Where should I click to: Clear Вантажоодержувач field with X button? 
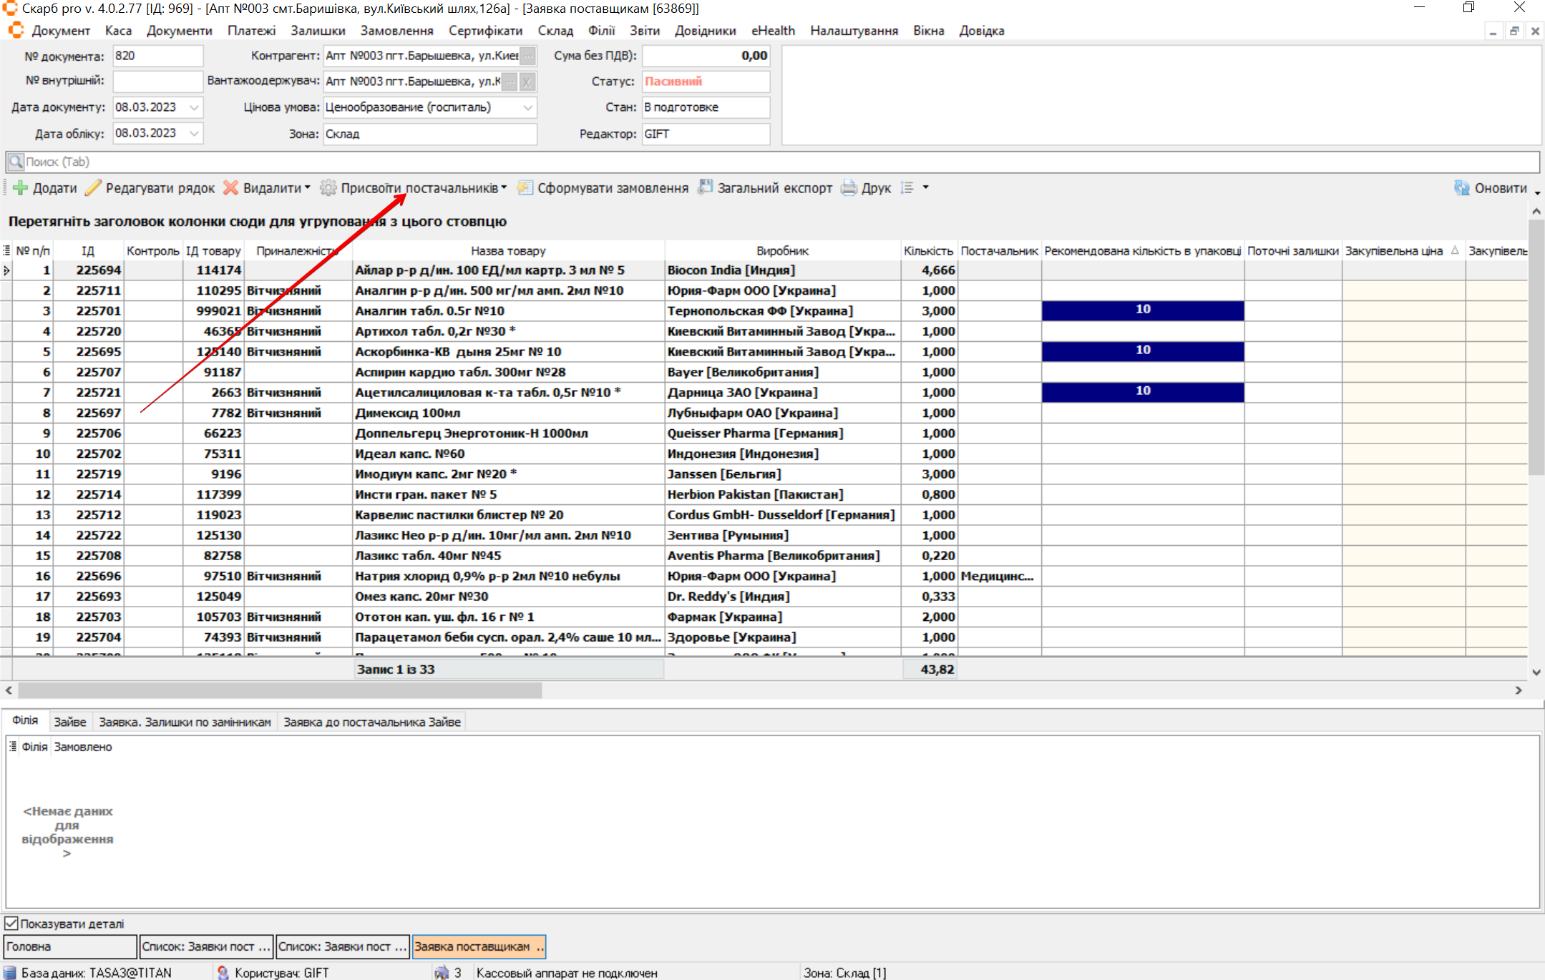(527, 82)
